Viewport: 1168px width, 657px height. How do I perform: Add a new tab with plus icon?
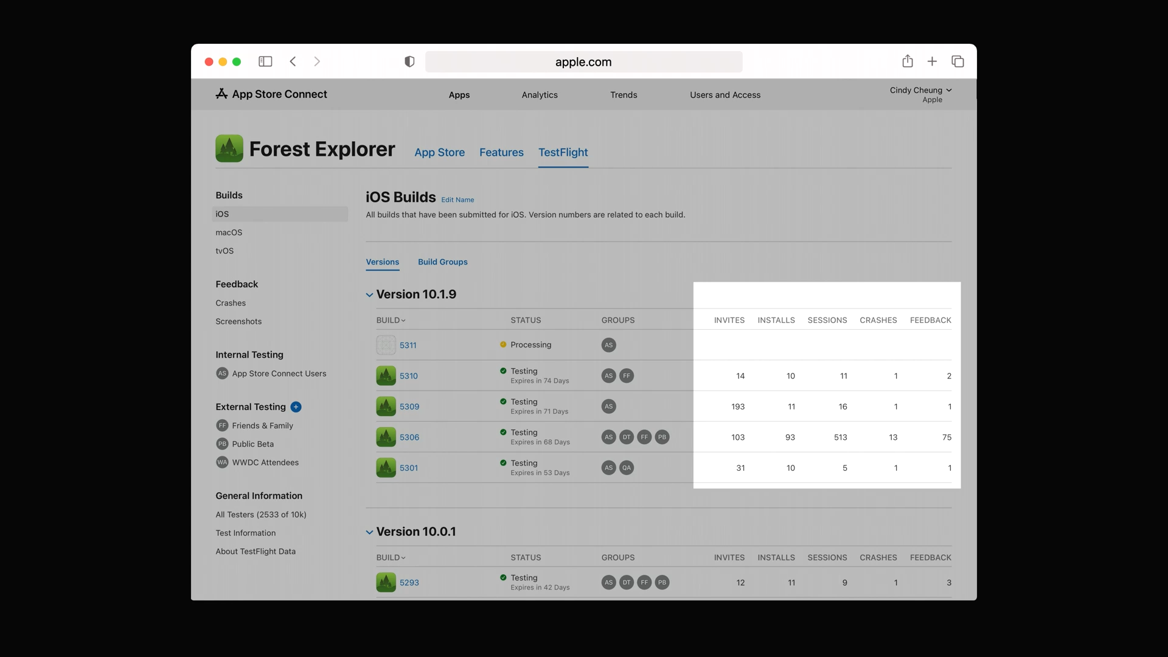pos(932,61)
